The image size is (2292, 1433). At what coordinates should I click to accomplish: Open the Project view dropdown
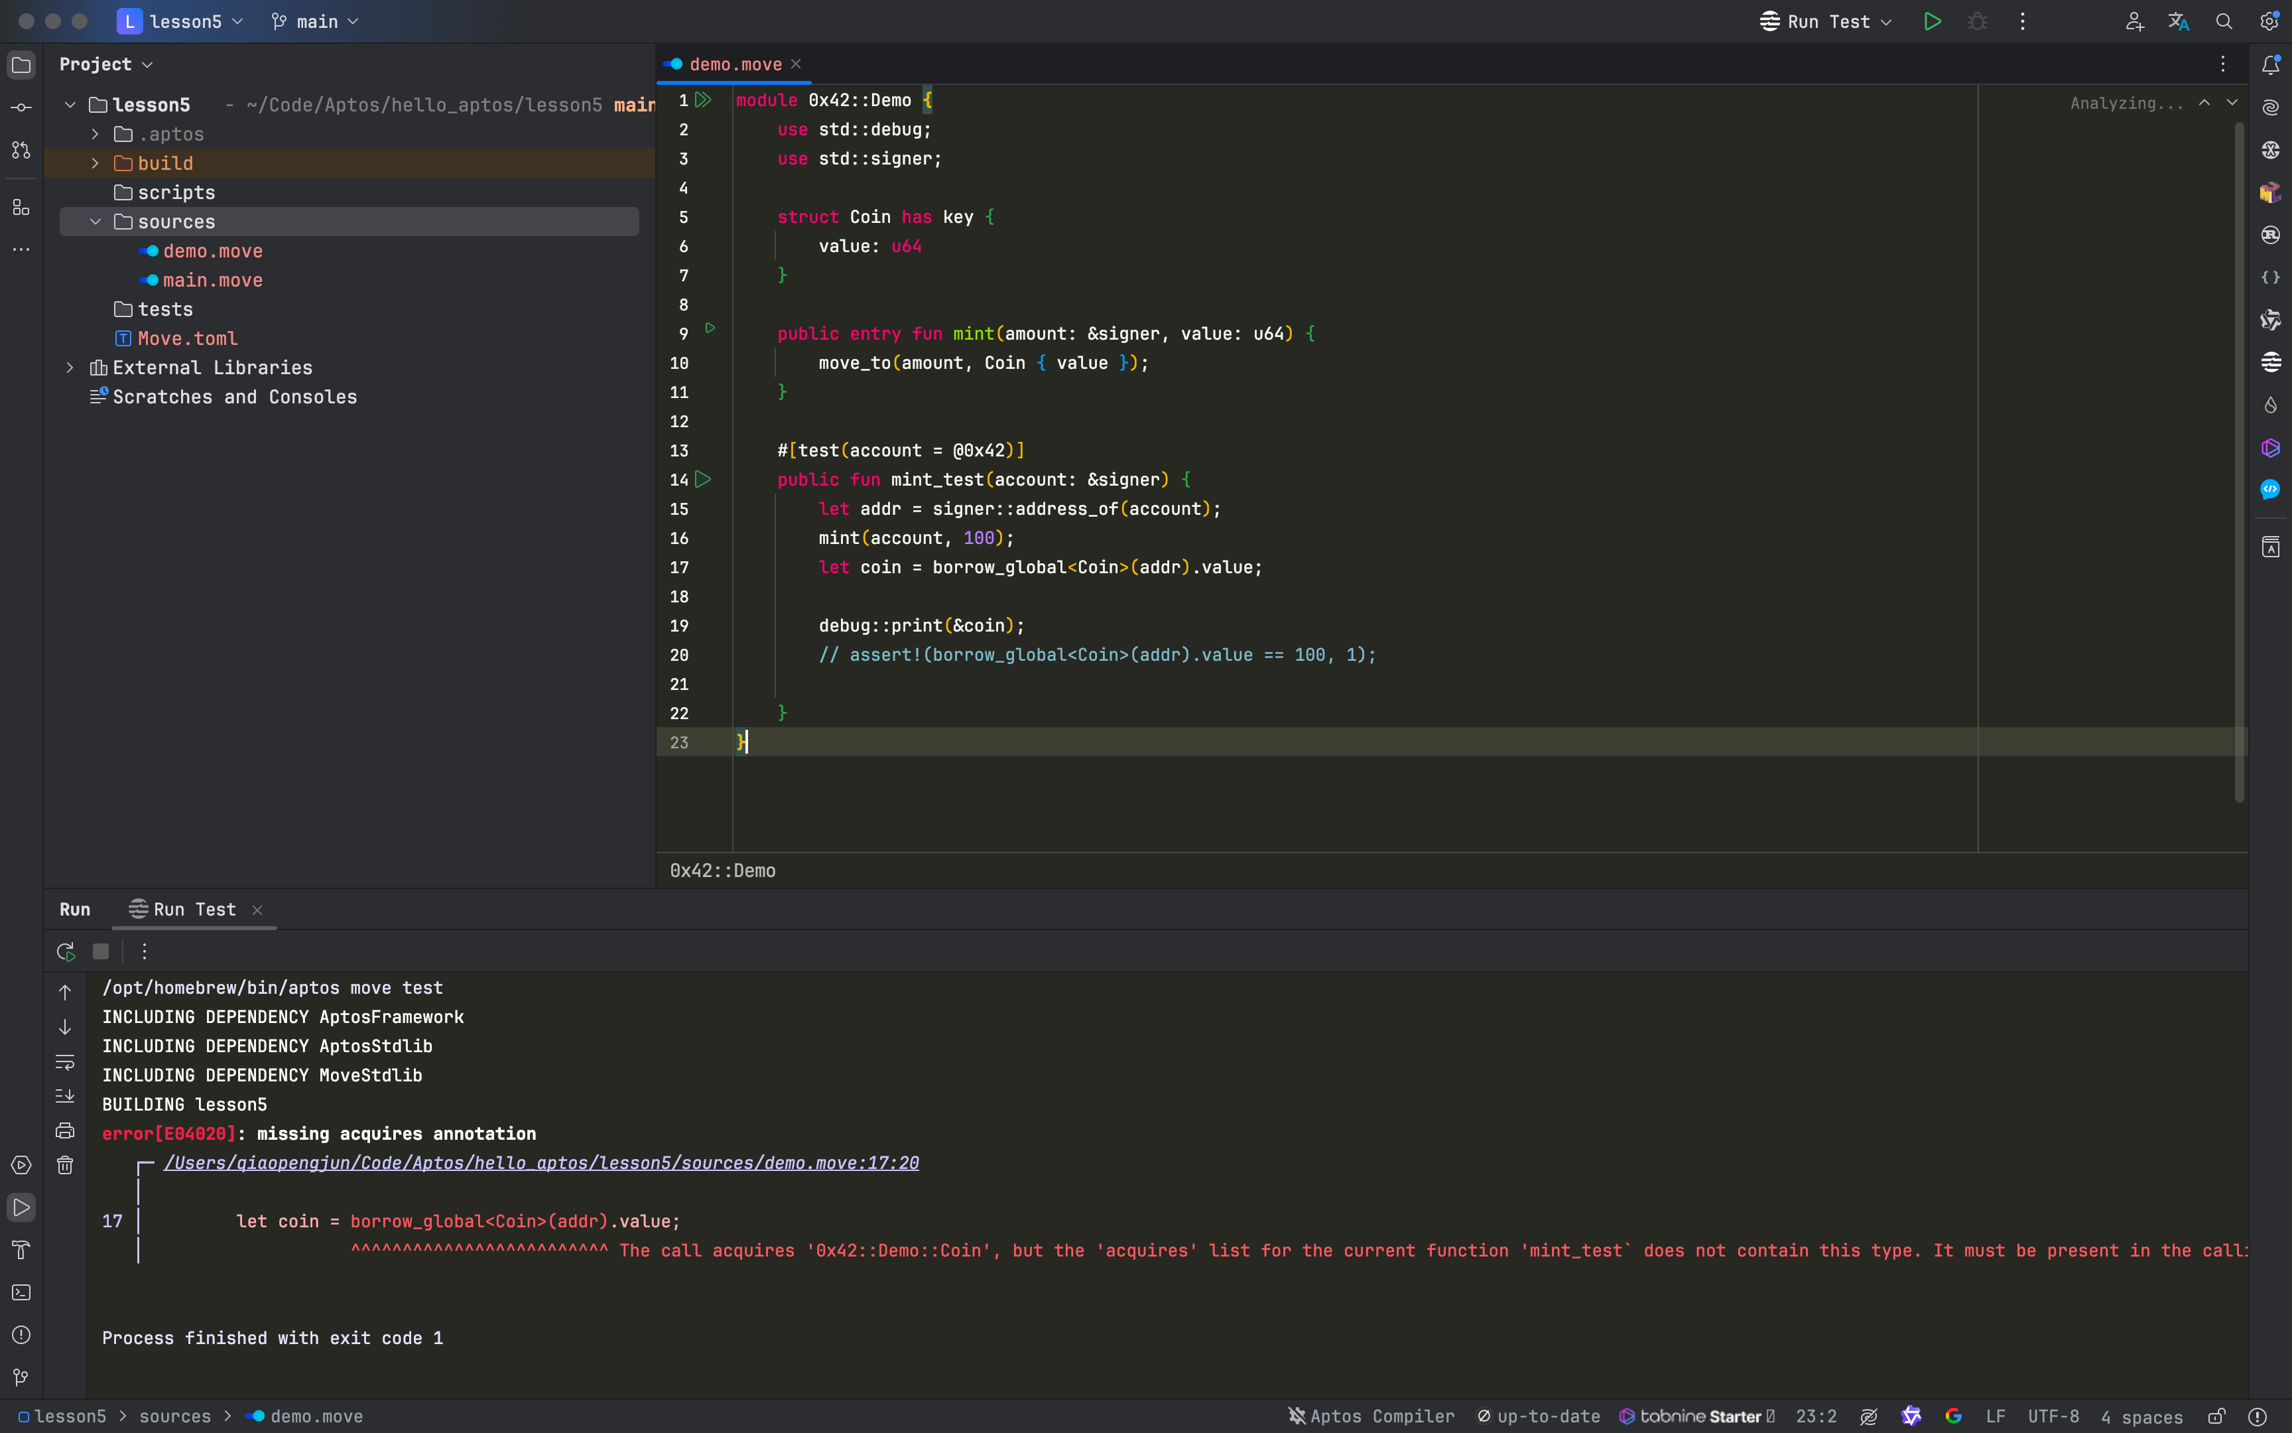tap(106, 64)
